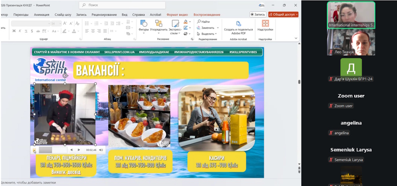
Task: Click the video volume speaker icon
Action: click(x=101, y=150)
